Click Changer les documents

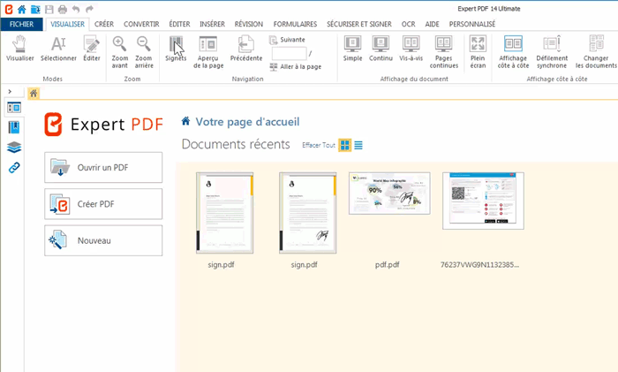(x=596, y=51)
